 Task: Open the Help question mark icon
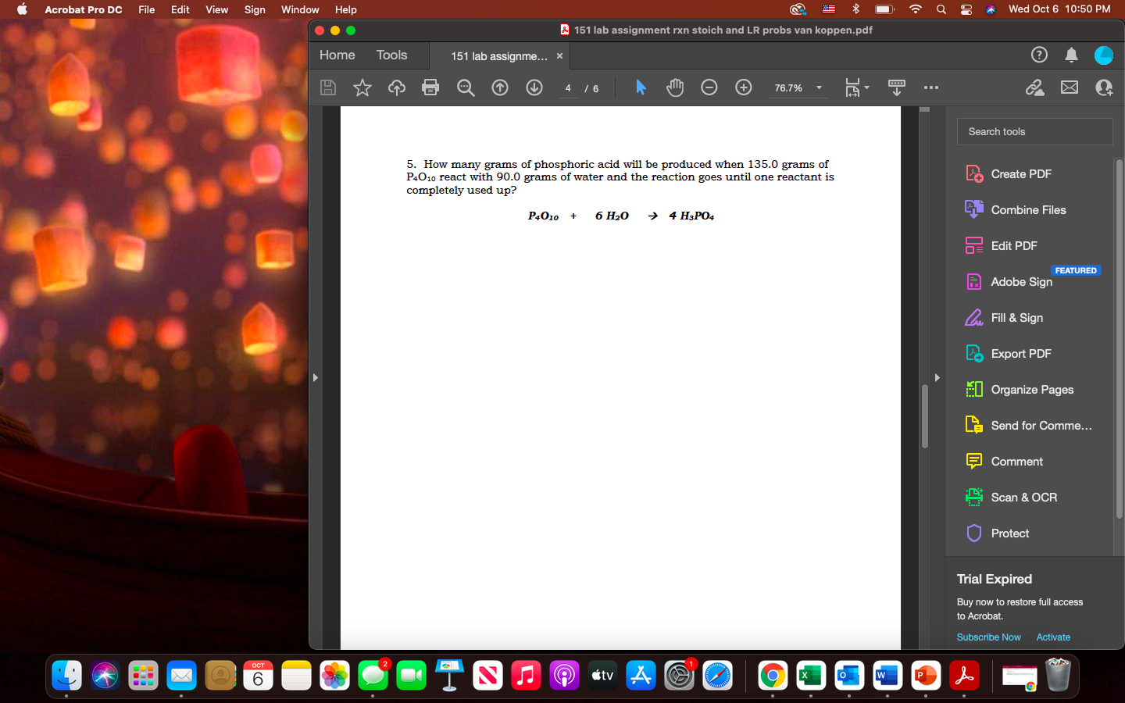click(1039, 55)
